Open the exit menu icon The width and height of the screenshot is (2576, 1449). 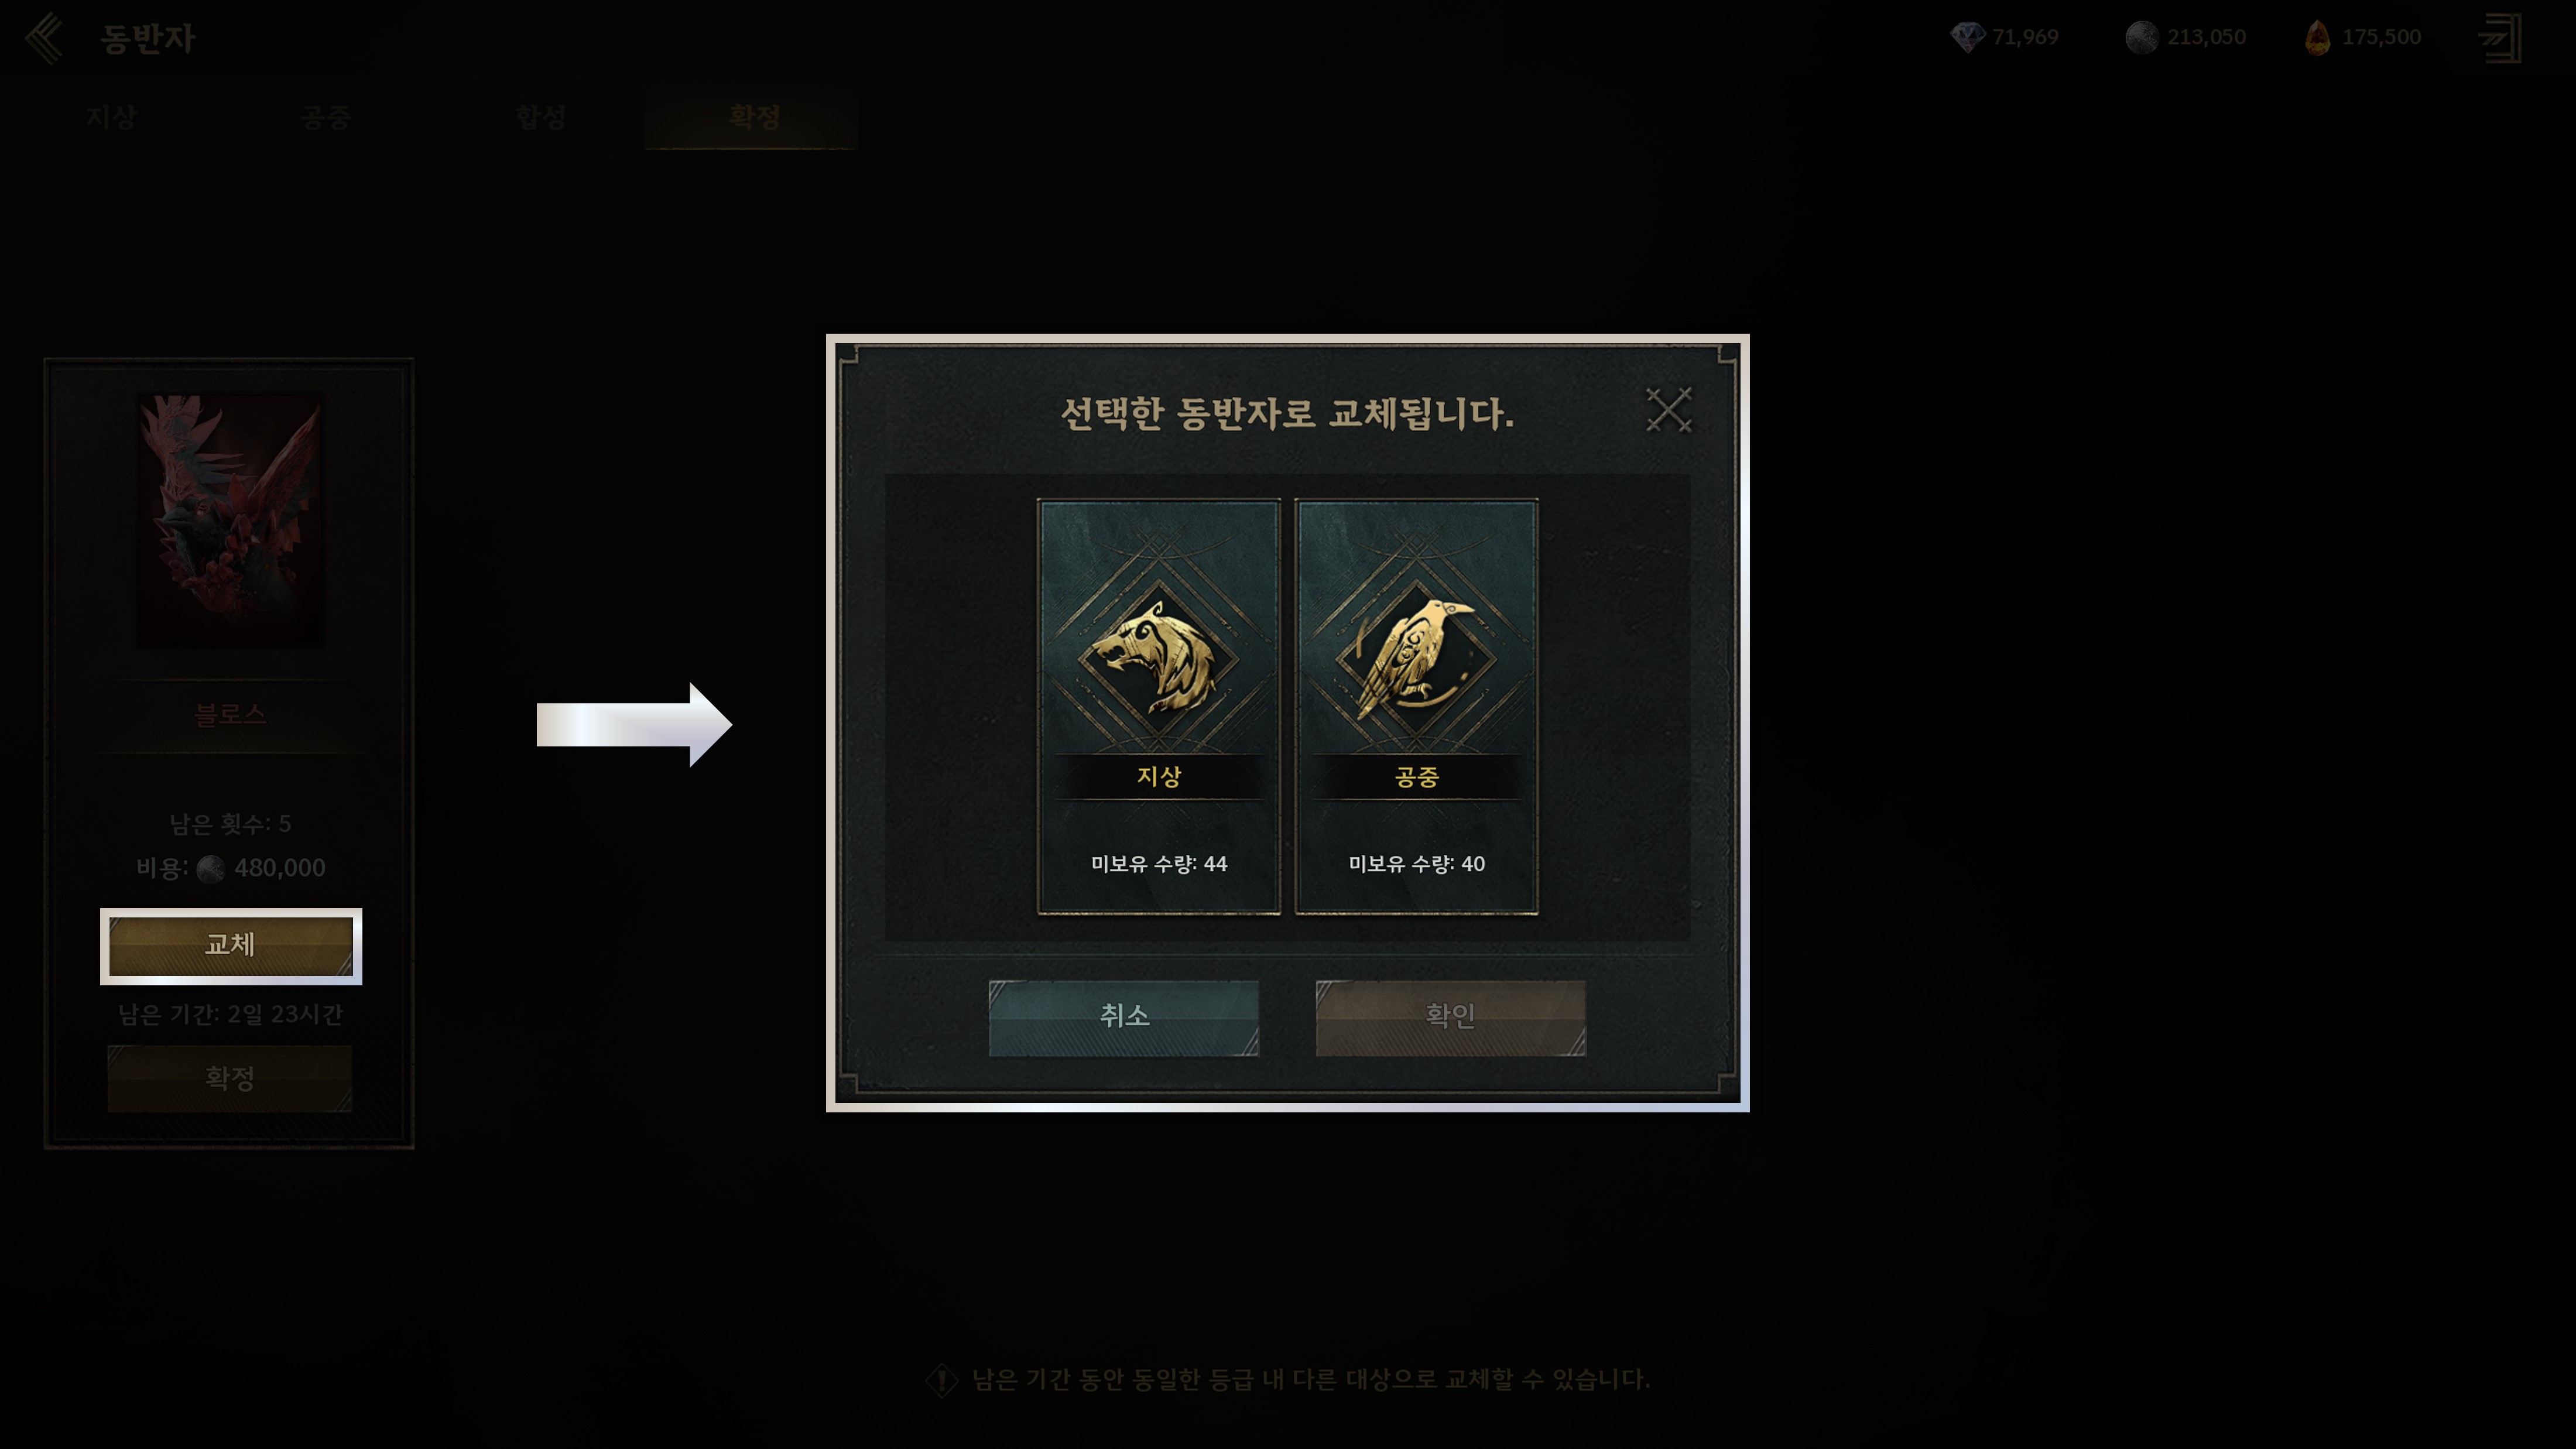tap(2499, 38)
